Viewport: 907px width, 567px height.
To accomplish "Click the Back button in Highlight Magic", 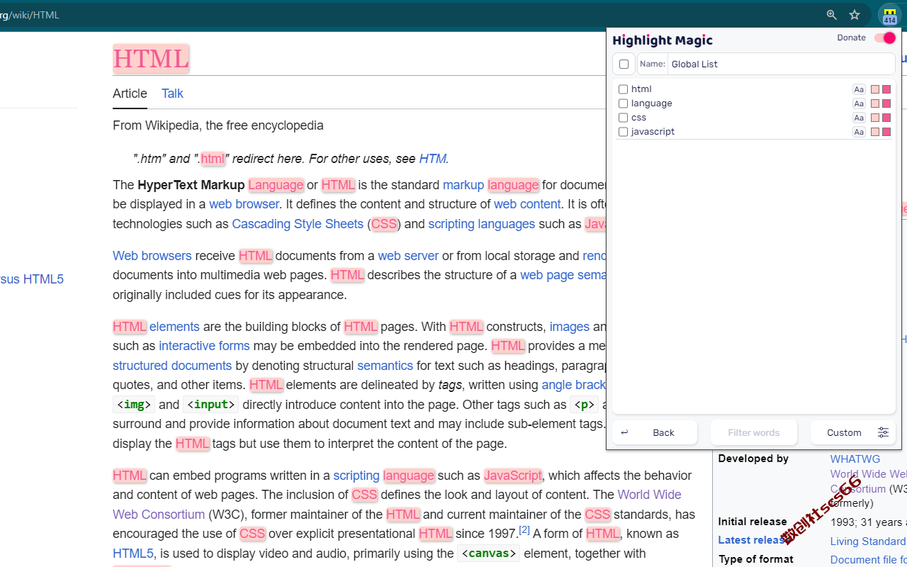I will 655,432.
